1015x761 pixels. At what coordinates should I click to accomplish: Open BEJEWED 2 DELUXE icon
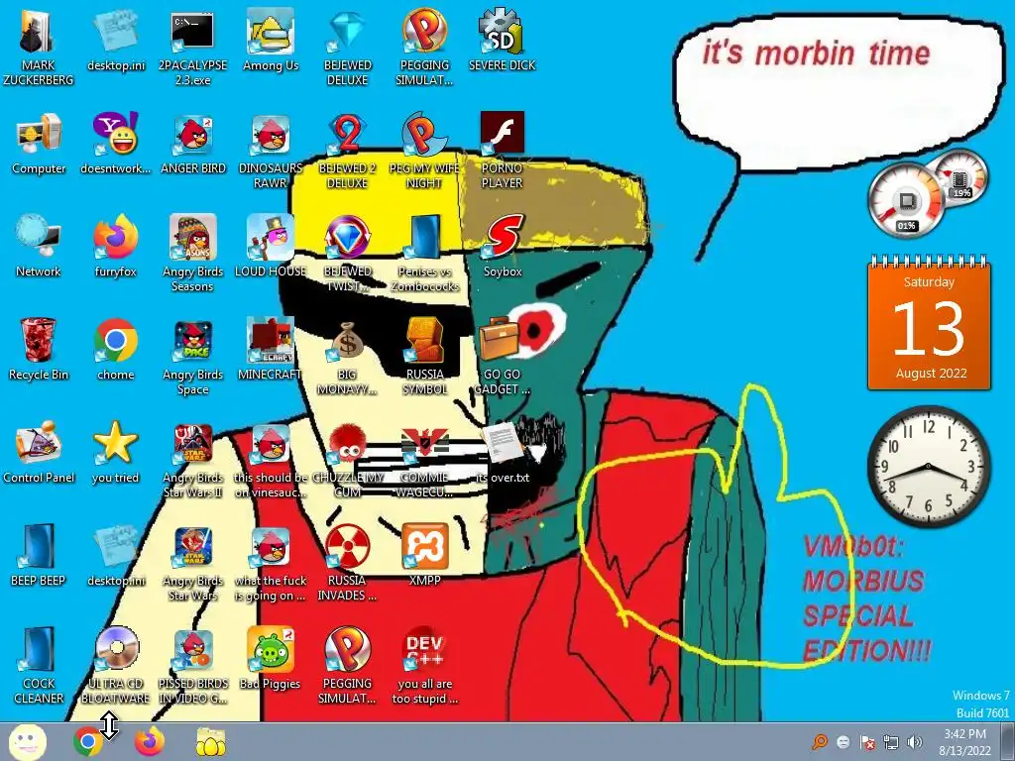tap(348, 135)
